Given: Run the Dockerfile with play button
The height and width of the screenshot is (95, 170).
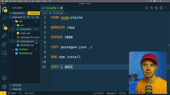Looking at the screenshot, I should [x=147, y=8].
